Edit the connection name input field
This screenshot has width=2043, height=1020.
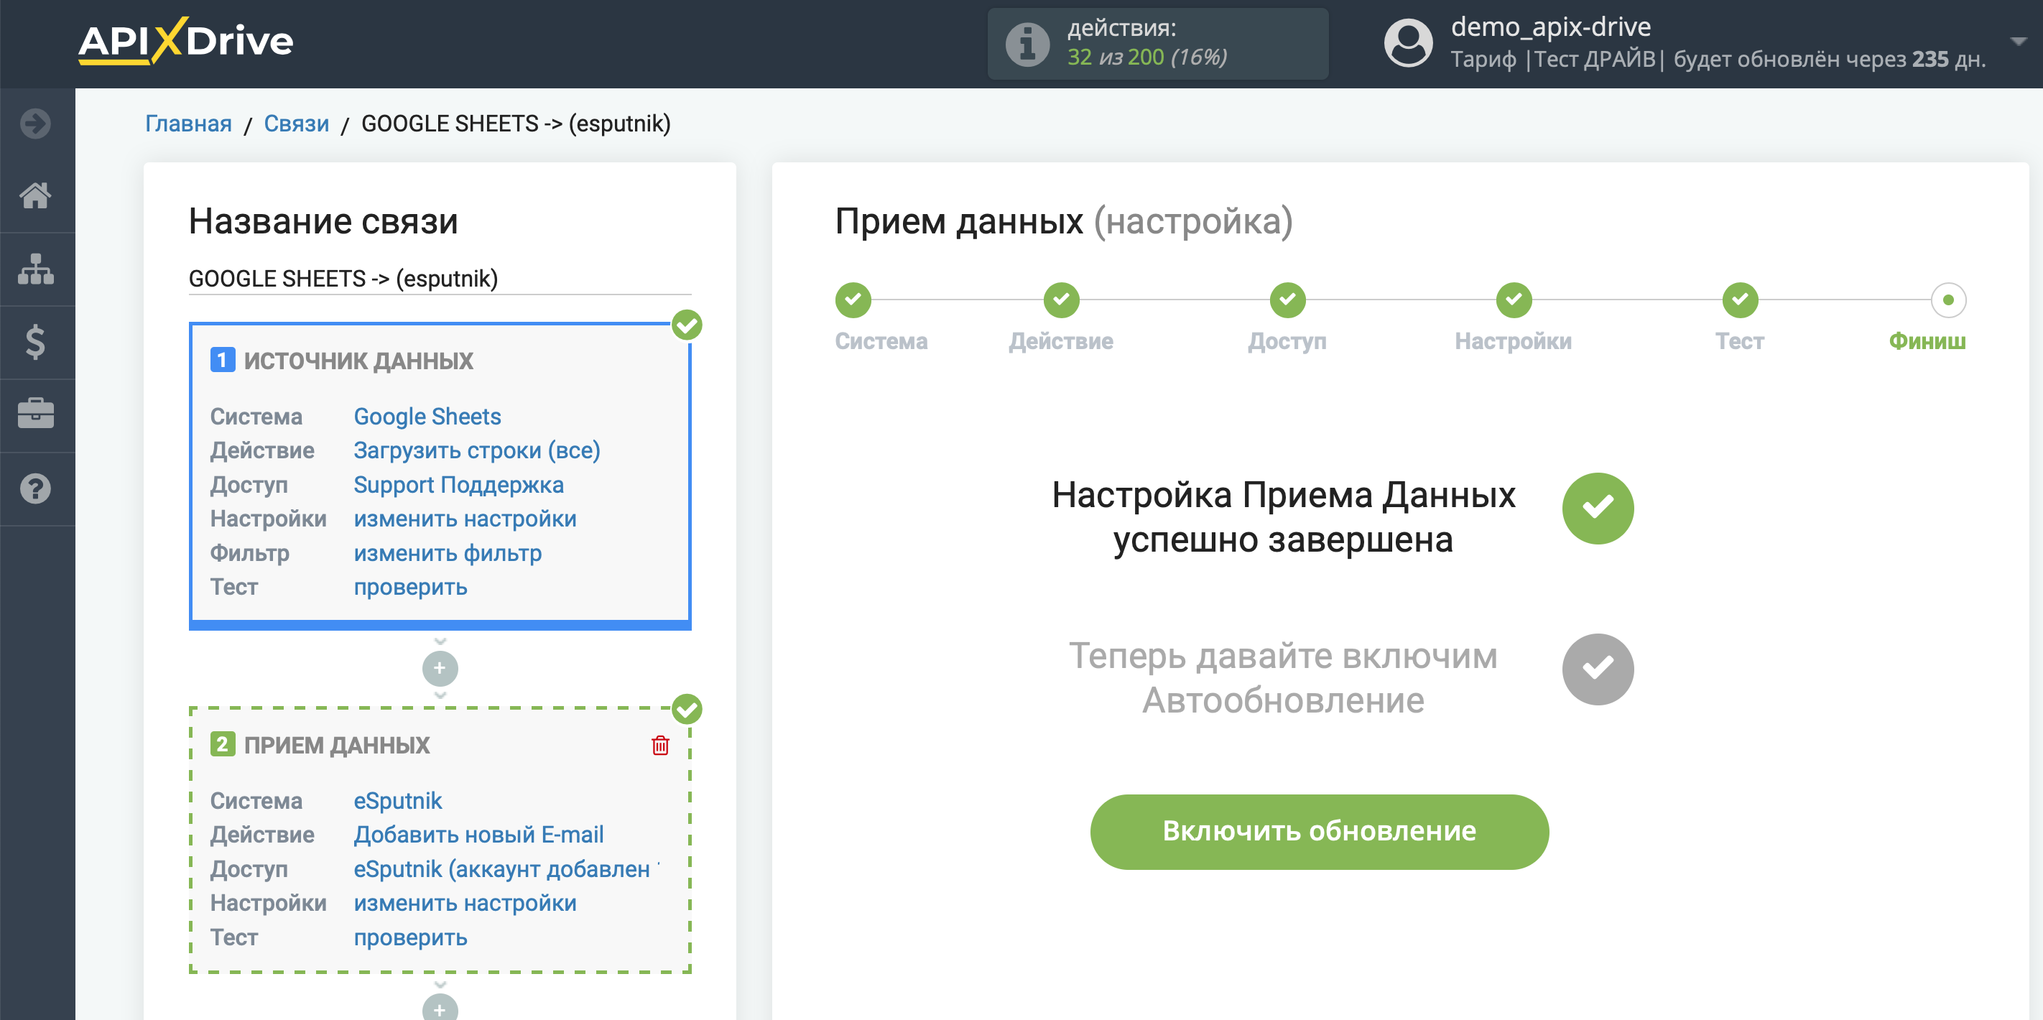(440, 279)
